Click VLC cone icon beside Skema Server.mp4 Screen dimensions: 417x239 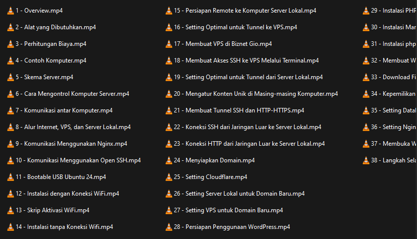tap(11, 77)
